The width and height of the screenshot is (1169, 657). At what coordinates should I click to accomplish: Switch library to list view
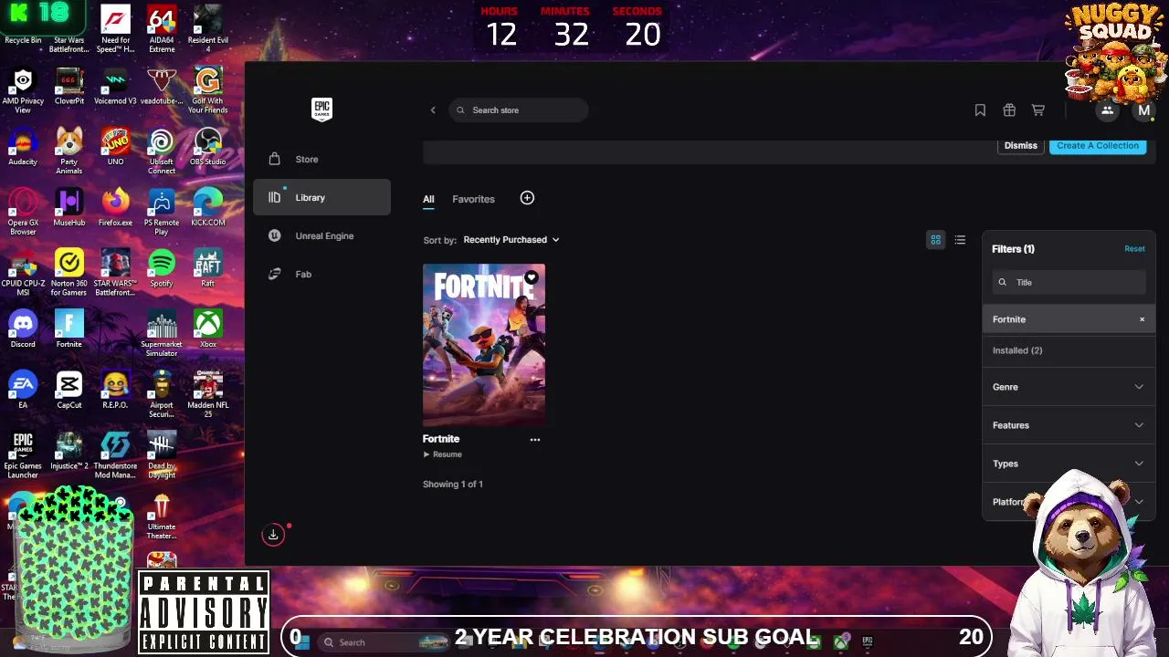960,240
